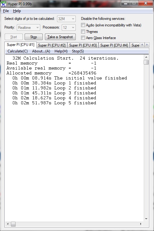Open the Help(H) menu in Super PI

pyautogui.click(x=61, y=51)
